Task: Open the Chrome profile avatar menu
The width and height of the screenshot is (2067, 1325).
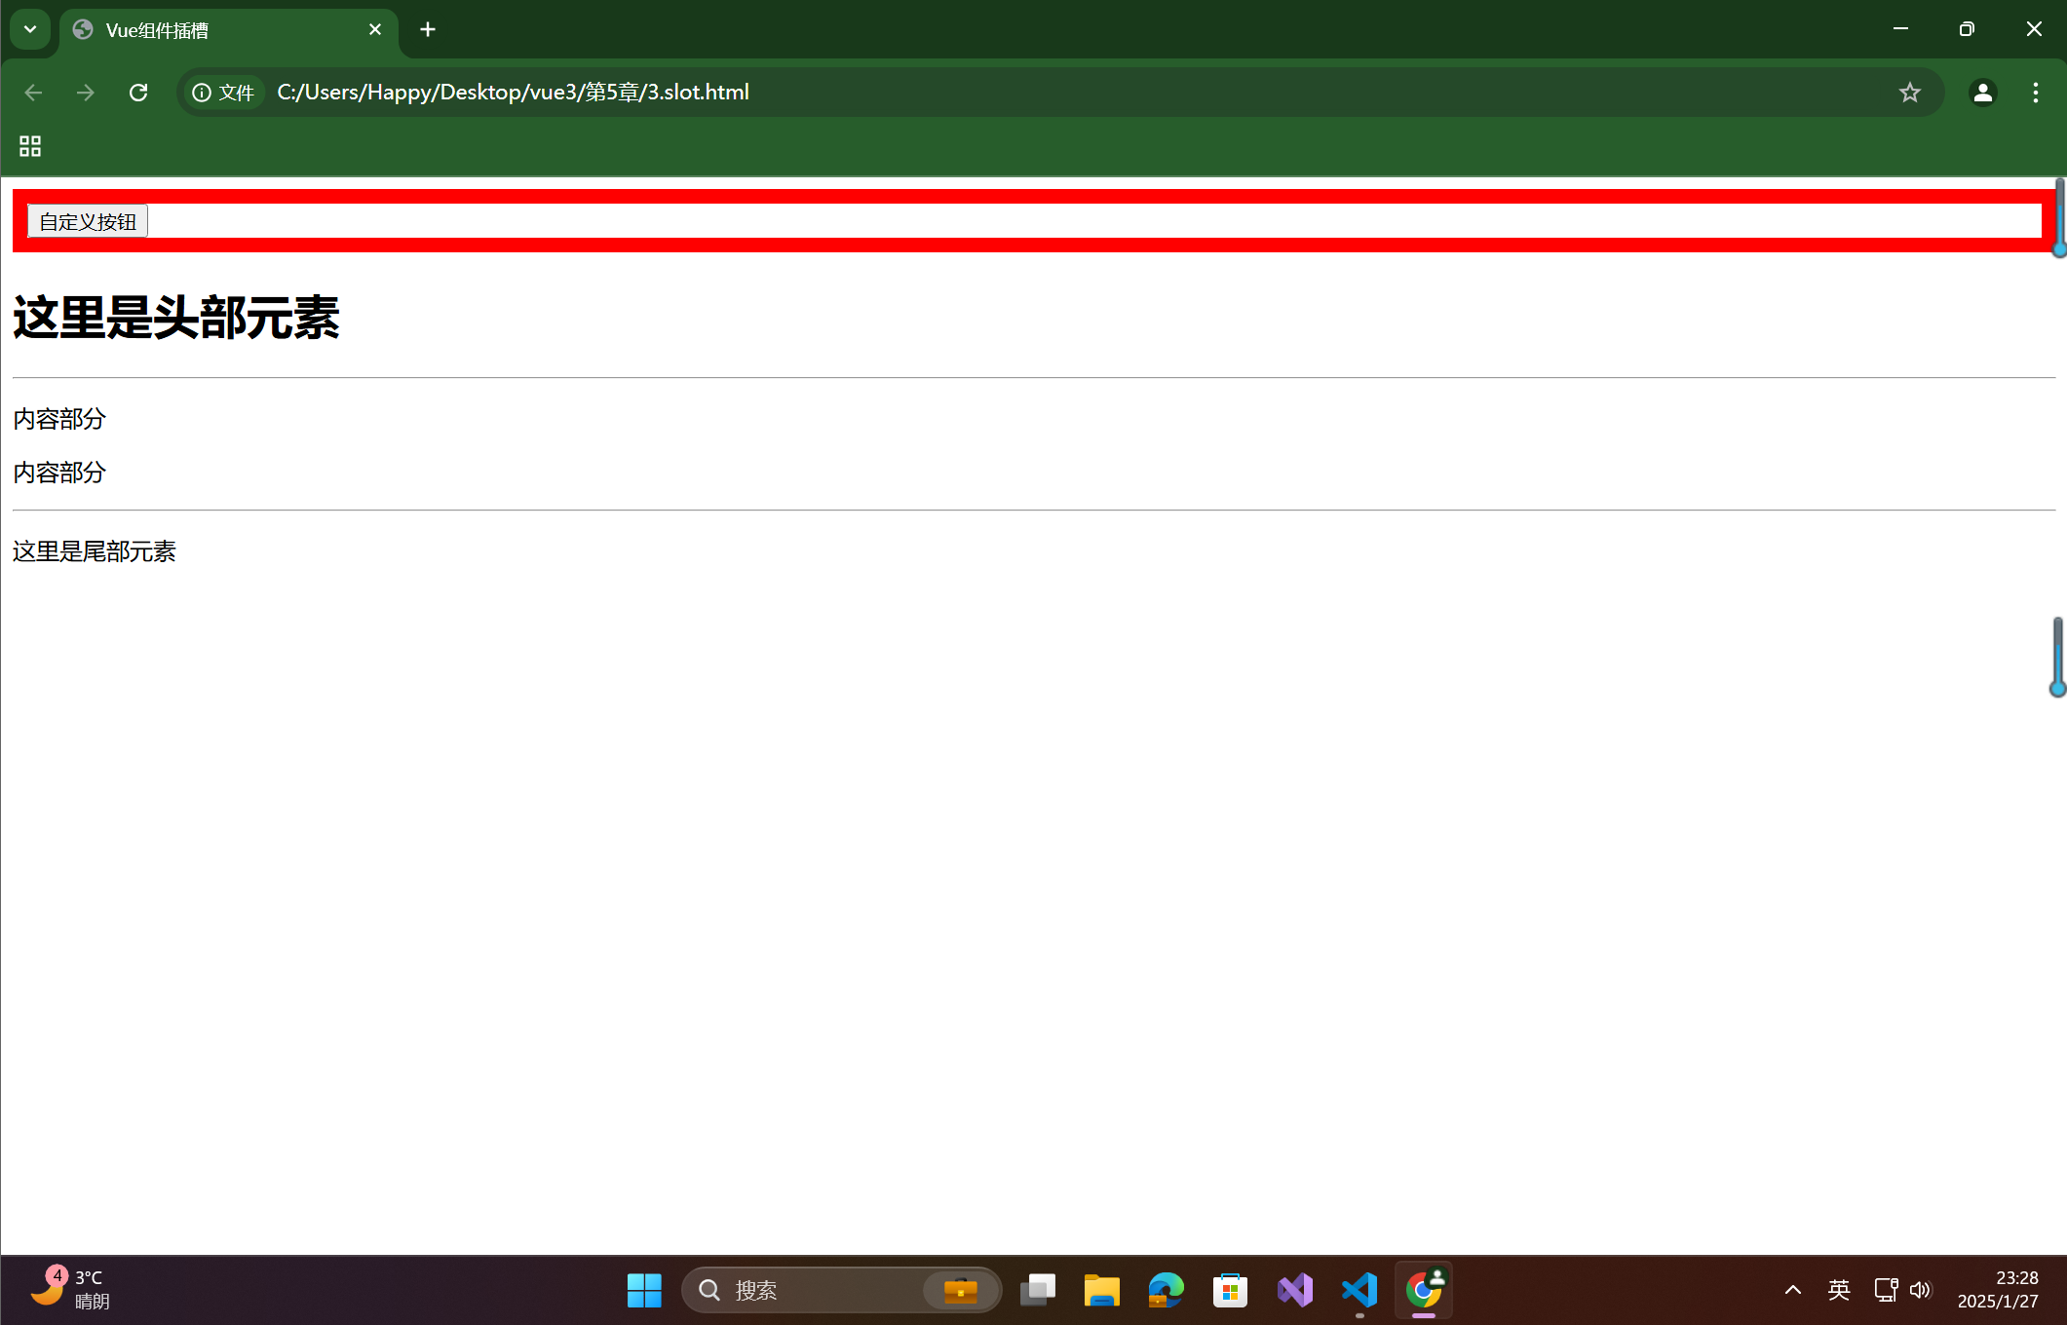Action: click(x=1982, y=93)
